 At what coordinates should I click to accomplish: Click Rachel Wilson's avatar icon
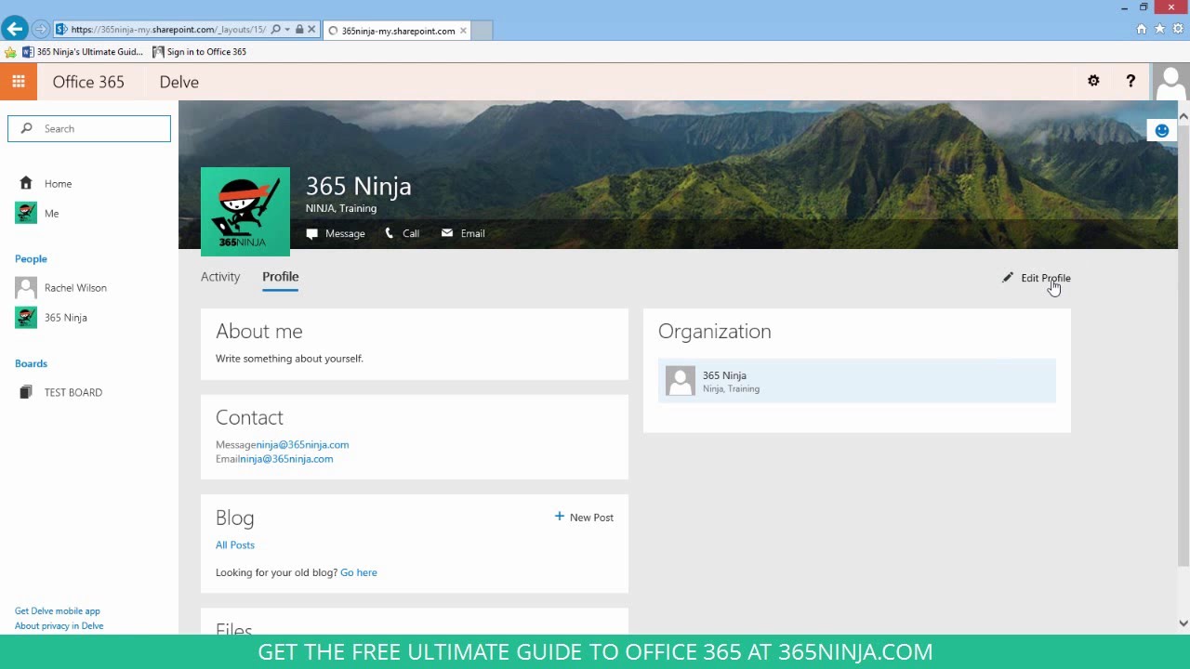(x=26, y=287)
